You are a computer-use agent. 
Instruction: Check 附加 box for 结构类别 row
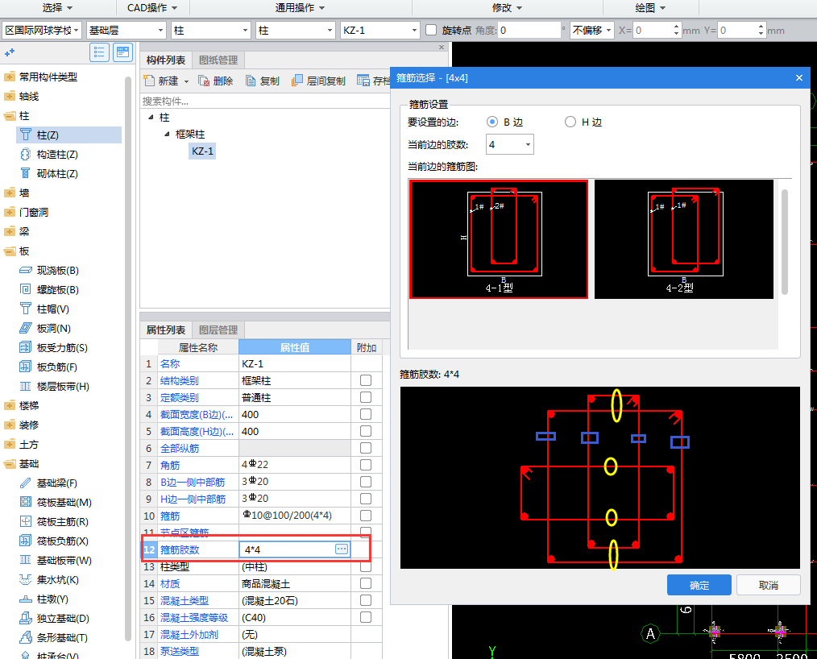point(366,381)
